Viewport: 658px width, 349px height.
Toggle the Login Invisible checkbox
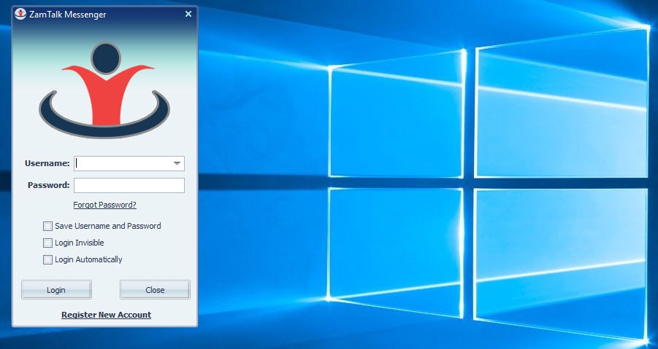(48, 243)
